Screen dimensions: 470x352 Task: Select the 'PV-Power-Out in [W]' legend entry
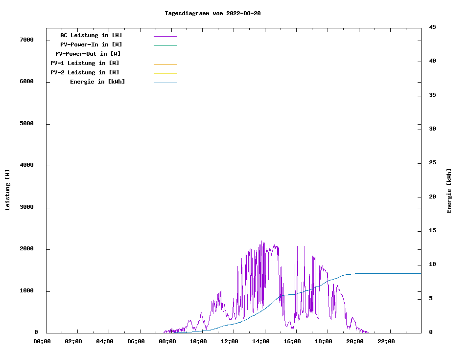[88, 54]
